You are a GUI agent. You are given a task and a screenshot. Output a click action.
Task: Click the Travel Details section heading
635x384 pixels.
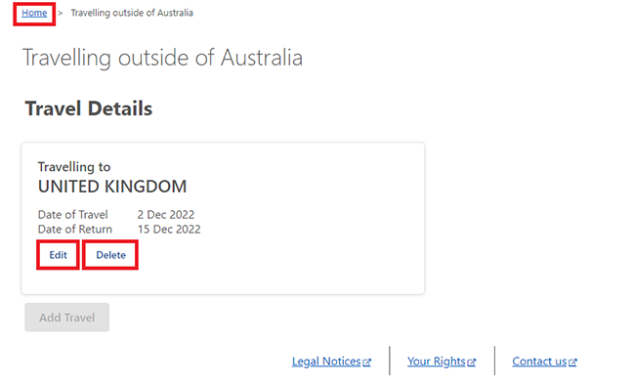(89, 108)
